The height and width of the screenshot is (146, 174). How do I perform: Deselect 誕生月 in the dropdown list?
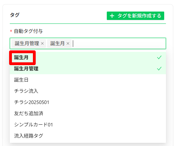tap(88, 57)
